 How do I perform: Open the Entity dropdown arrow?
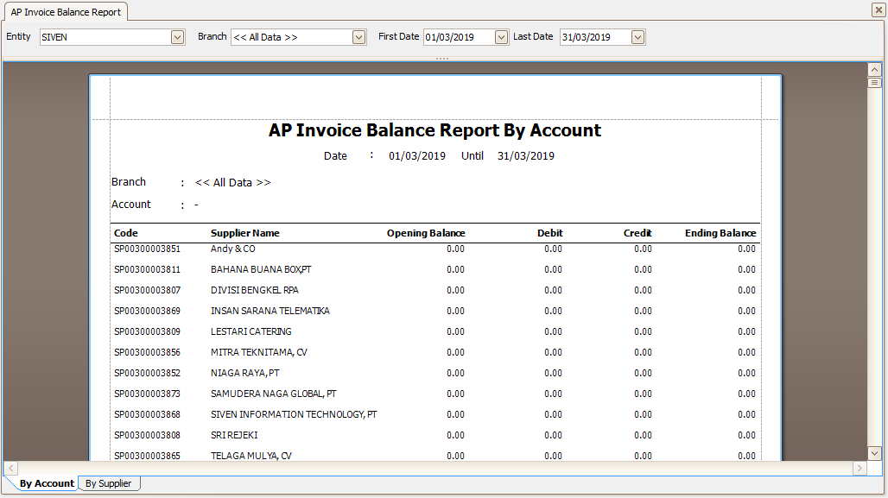pos(177,37)
